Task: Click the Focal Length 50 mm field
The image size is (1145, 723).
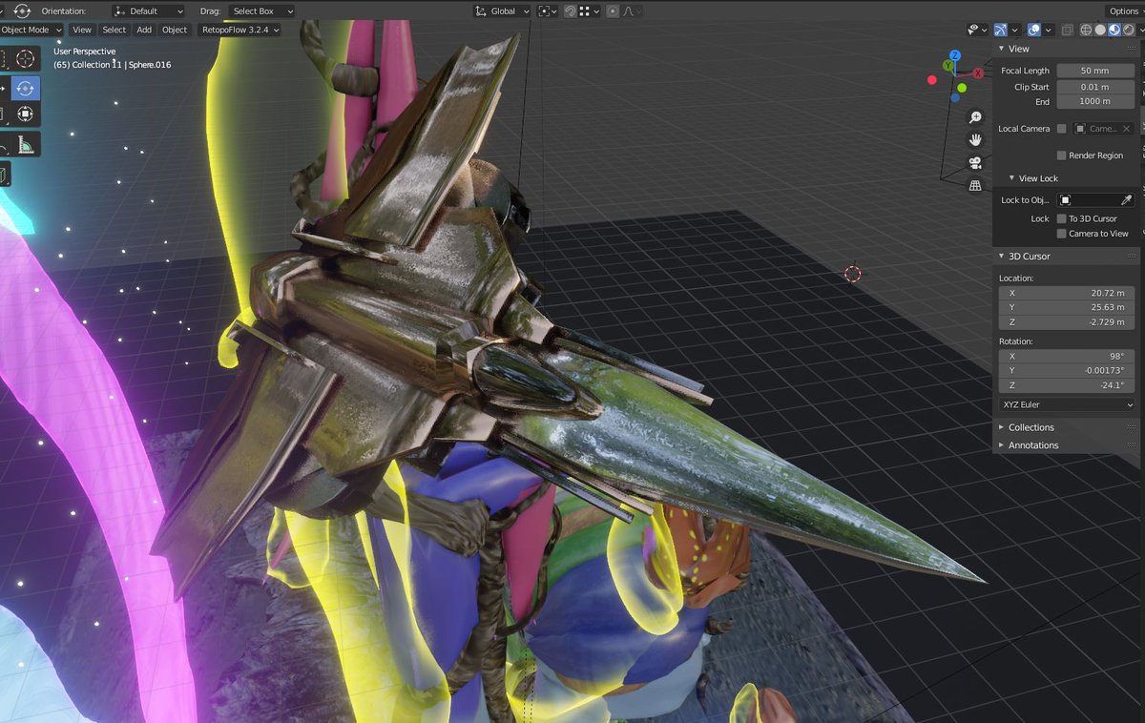Action: coord(1094,70)
